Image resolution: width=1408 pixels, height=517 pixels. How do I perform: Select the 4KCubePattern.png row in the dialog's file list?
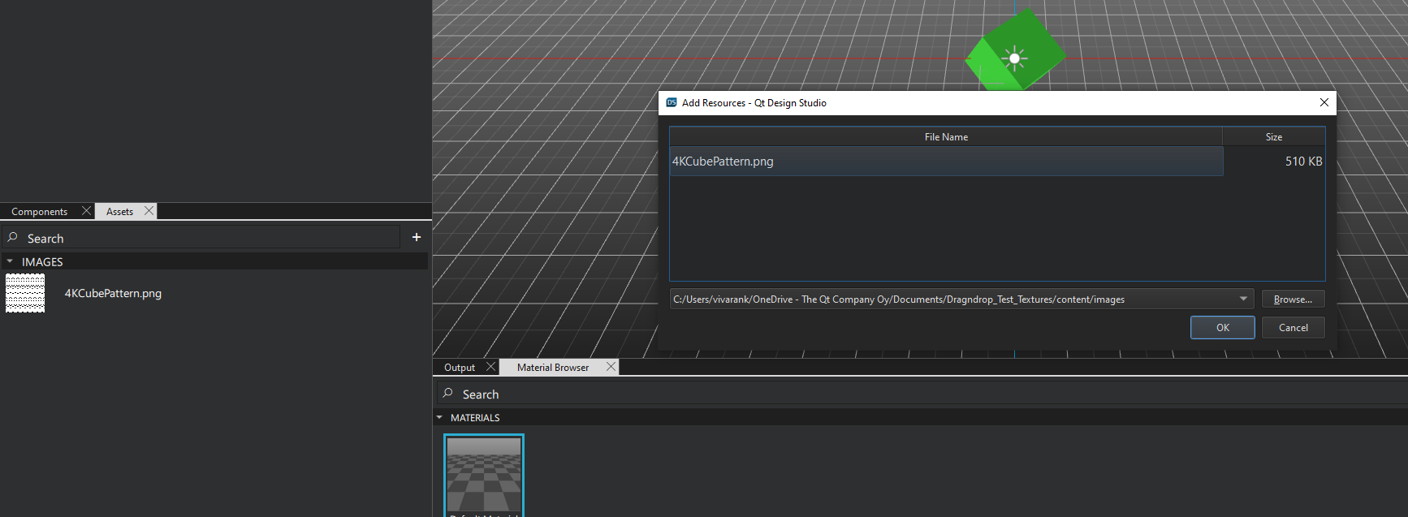pos(945,162)
